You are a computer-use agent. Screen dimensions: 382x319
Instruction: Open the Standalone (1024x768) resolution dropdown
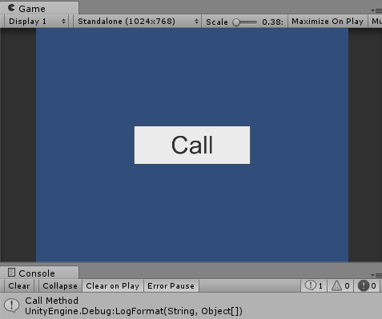click(x=138, y=22)
